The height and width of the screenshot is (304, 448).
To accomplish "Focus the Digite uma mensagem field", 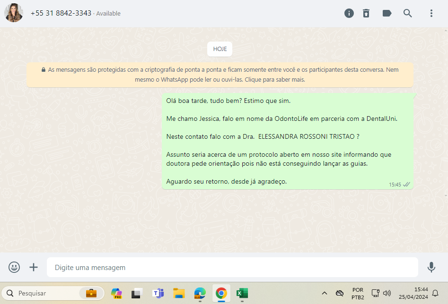I will (232, 267).
